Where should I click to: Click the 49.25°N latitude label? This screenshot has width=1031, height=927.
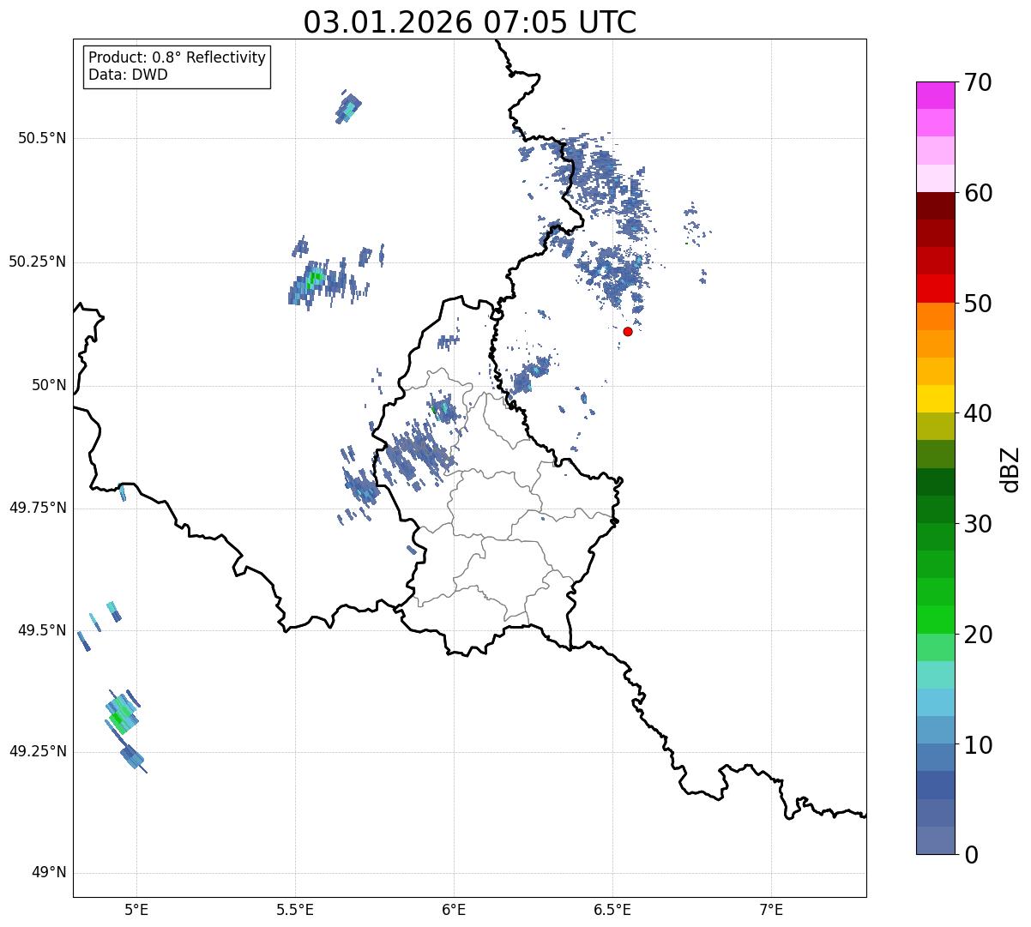point(38,751)
